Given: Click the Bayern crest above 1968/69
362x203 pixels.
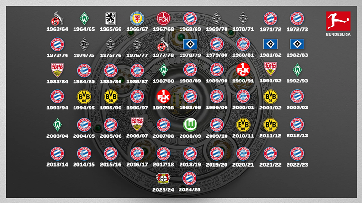Looking at the screenshot, I should tap(190, 18).
